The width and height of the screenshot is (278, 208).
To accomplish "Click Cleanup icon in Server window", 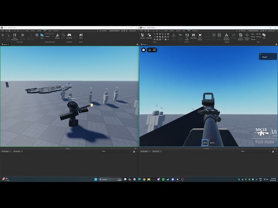I will pos(57,36).
